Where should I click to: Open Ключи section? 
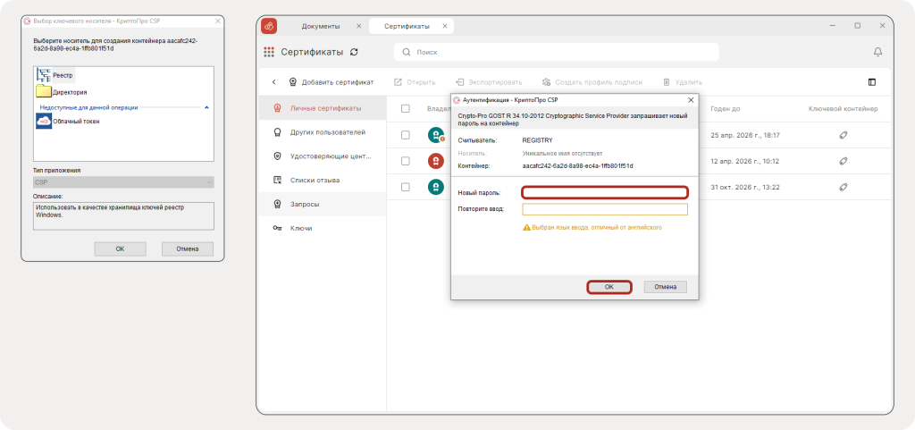click(323, 228)
